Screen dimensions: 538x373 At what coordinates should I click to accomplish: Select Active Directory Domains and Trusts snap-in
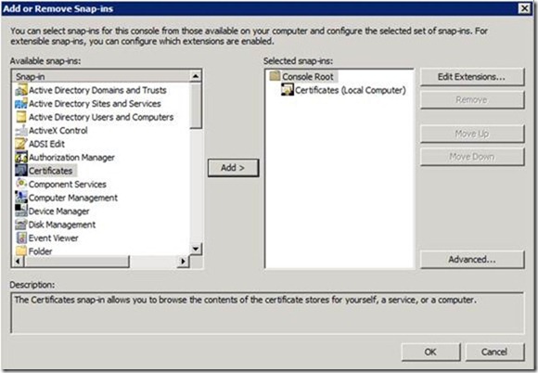coord(97,90)
